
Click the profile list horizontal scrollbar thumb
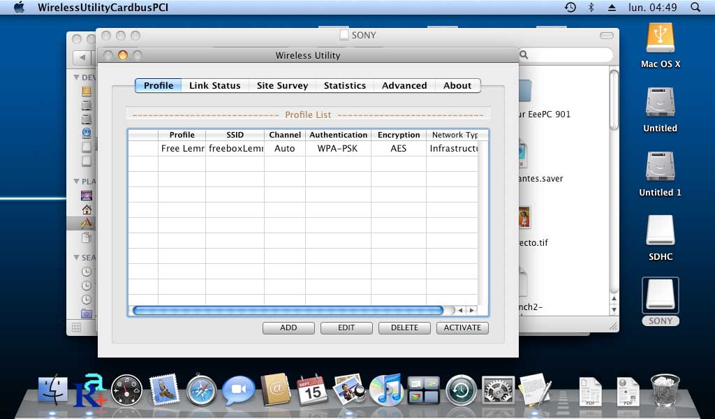[288, 311]
